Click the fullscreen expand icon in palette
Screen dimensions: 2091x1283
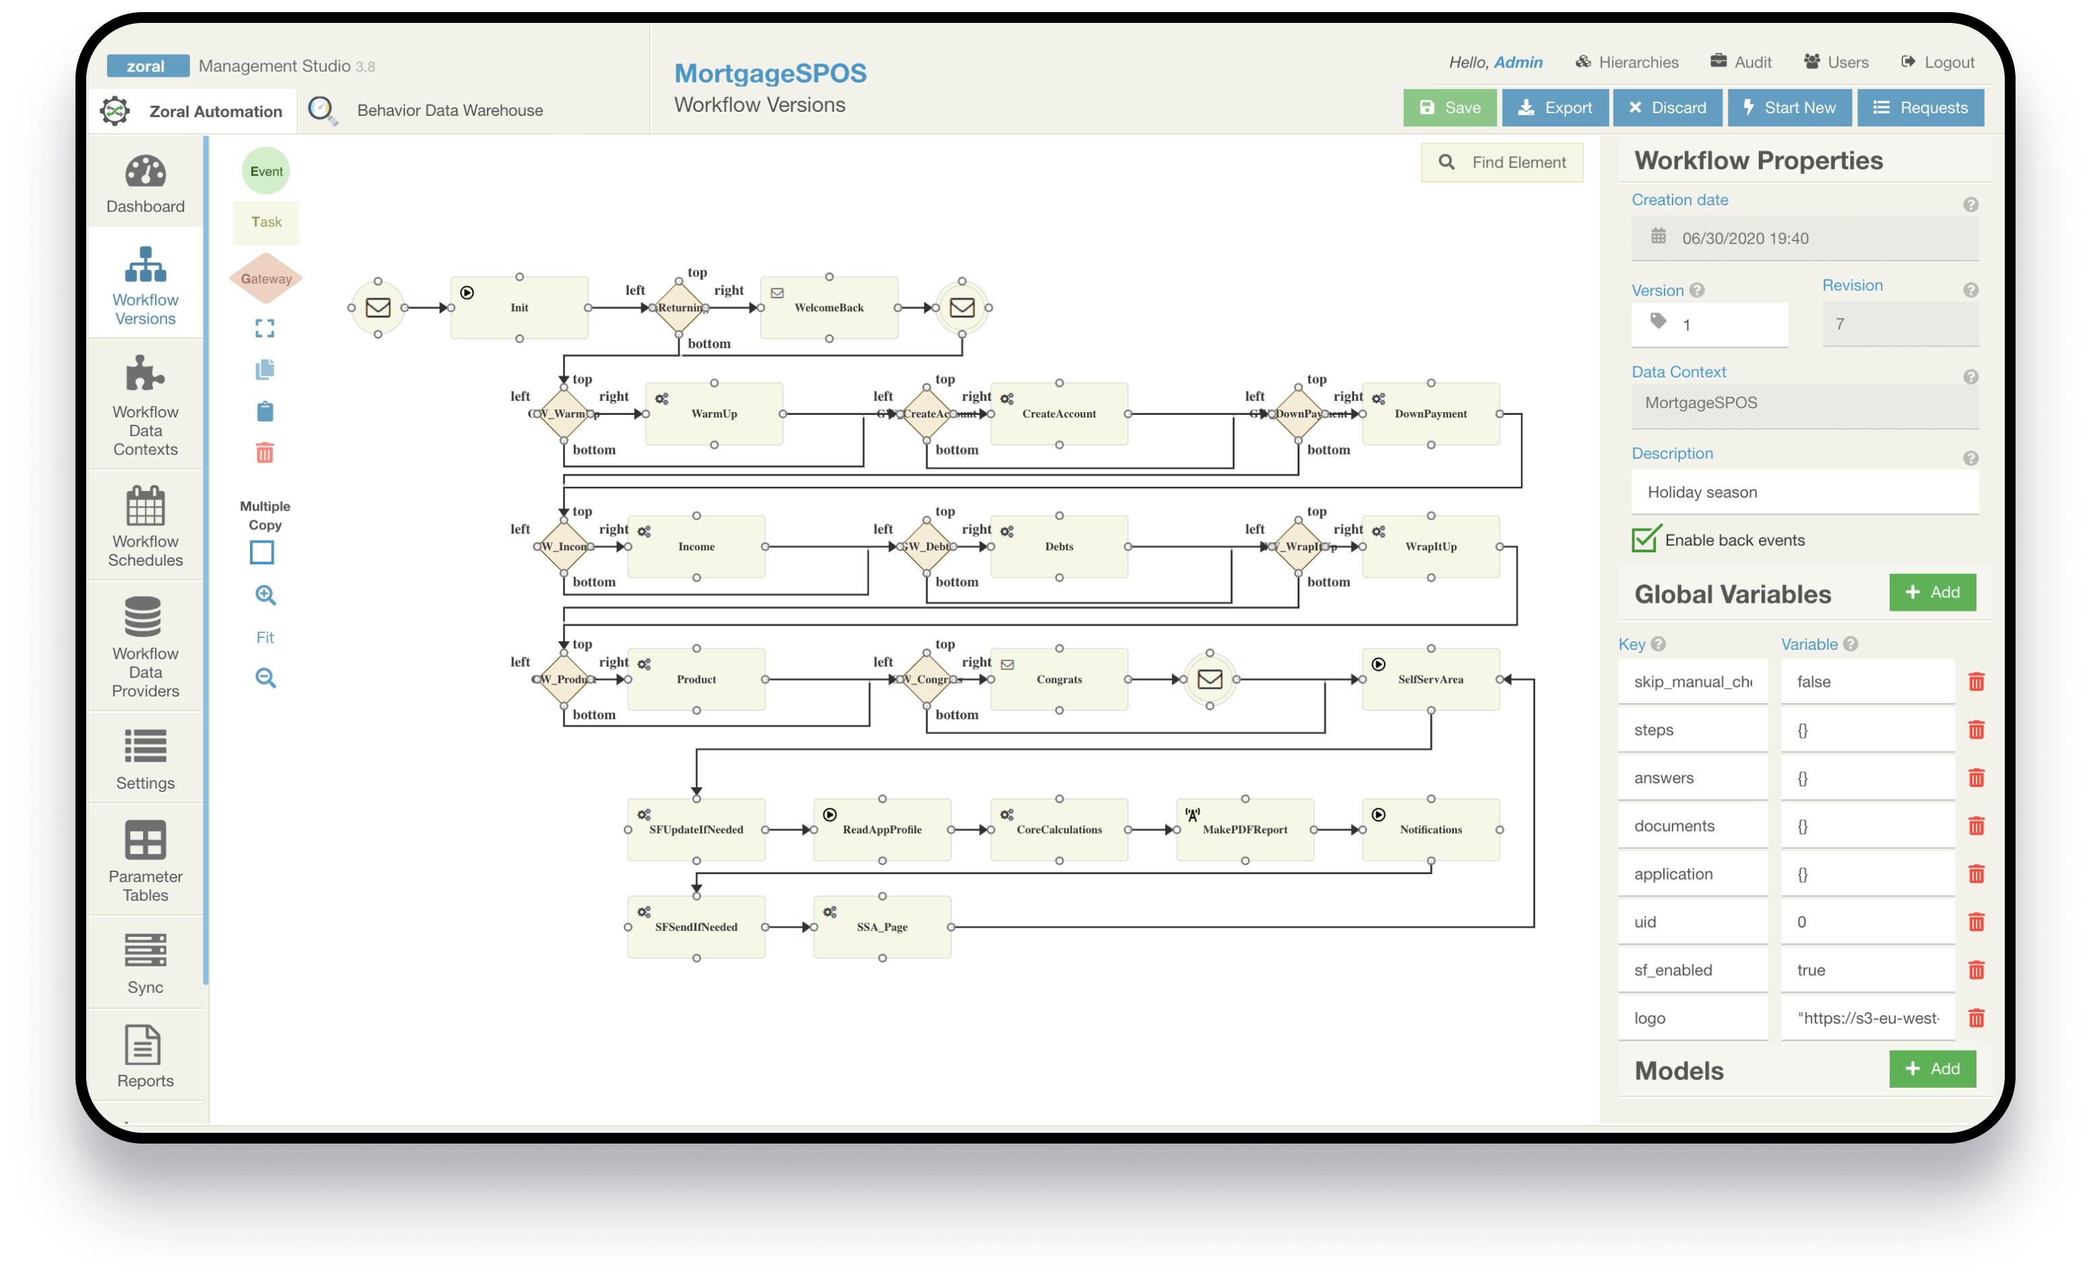pos(265,329)
